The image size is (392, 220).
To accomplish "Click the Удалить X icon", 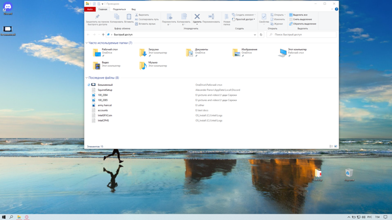I will coord(197,17).
